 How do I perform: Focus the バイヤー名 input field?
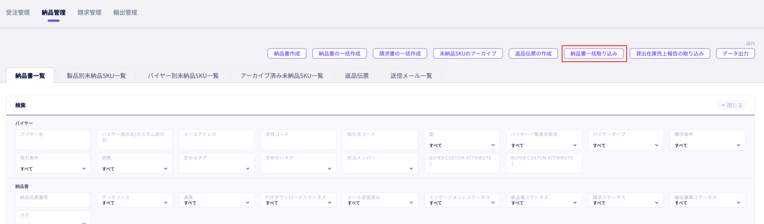pos(53,140)
